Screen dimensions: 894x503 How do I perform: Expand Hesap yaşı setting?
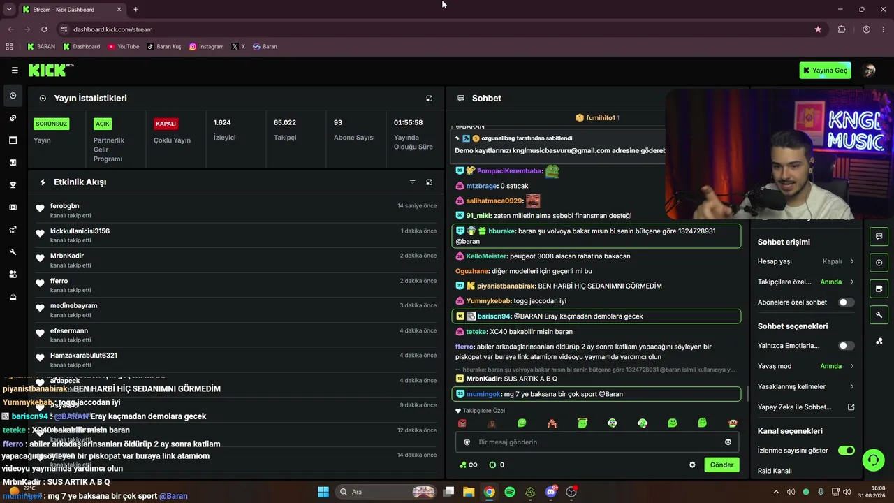coord(806,261)
